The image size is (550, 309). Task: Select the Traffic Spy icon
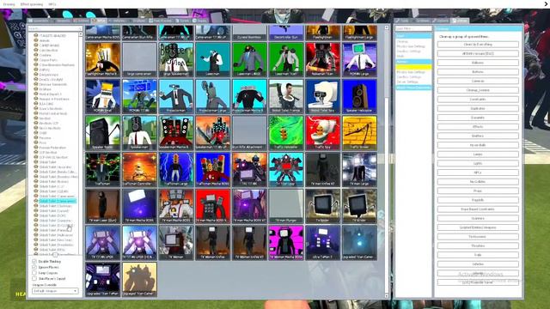(x=323, y=132)
